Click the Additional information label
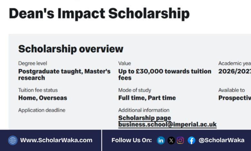 tap(144, 110)
